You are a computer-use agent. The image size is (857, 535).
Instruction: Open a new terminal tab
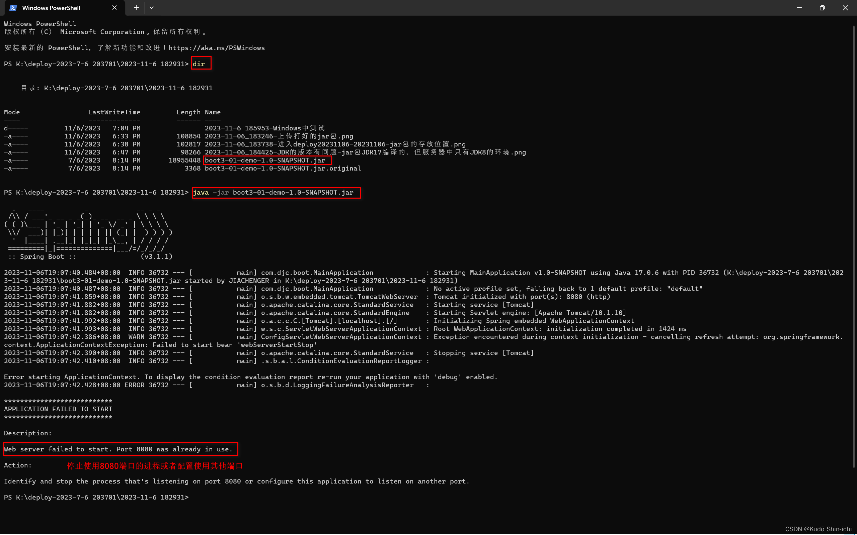click(x=136, y=8)
